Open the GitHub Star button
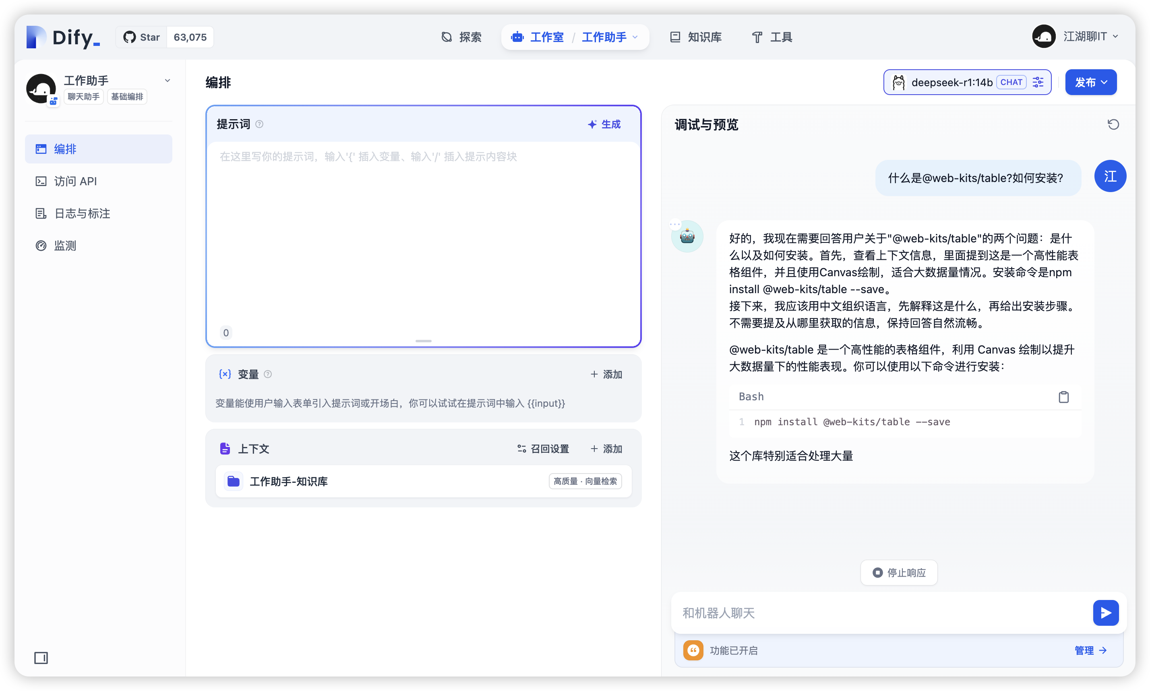The height and width of the screenshot is (691, 1150). pos(142,37)
